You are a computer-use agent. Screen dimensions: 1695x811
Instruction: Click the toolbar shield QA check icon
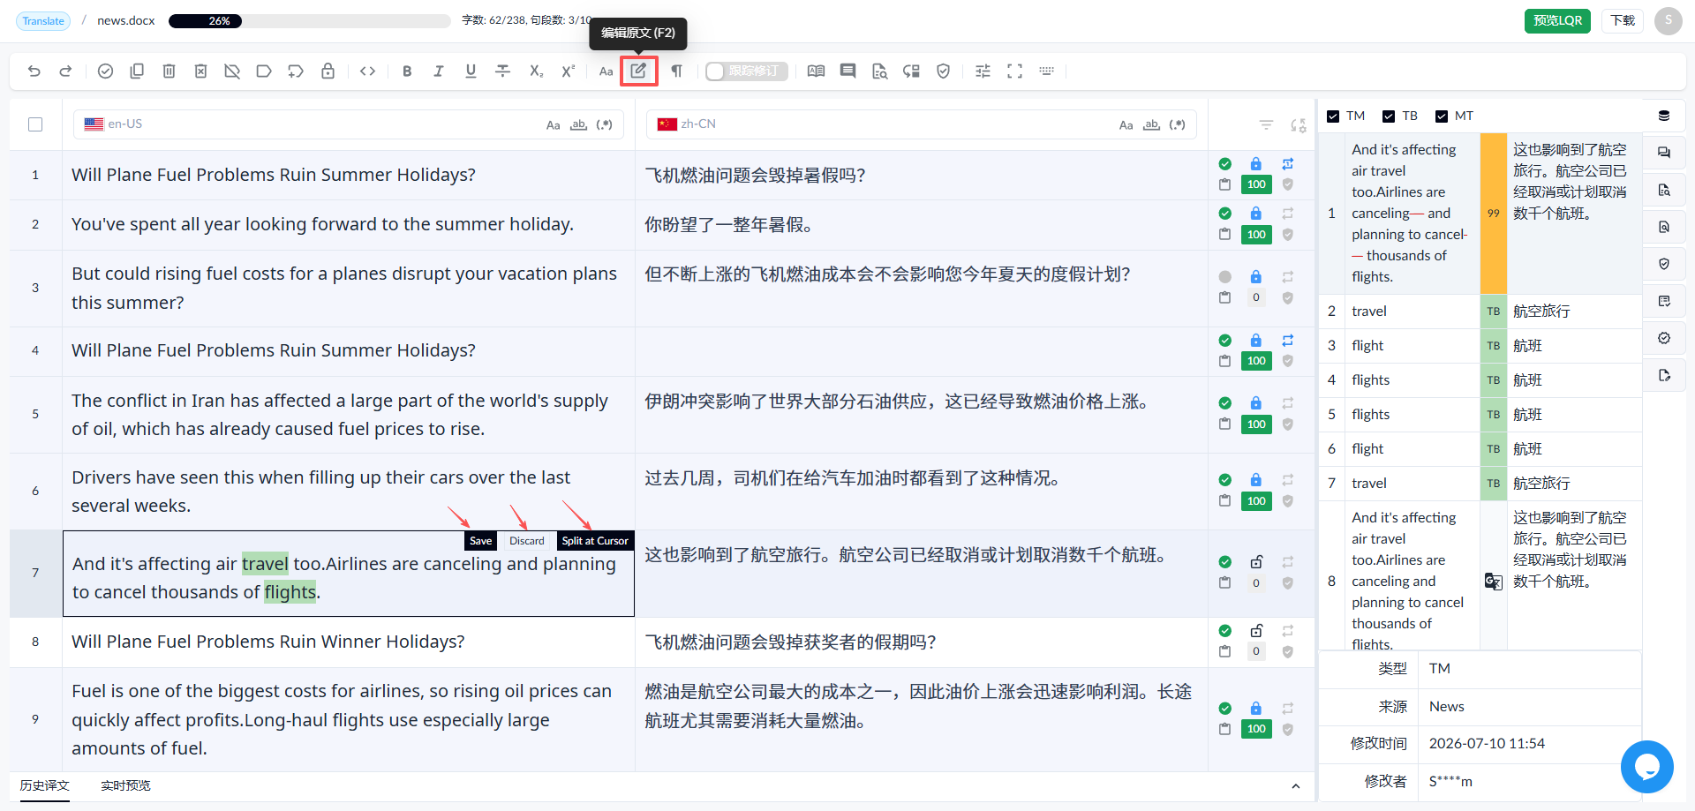pyautogui.click(x=943, y=71)
